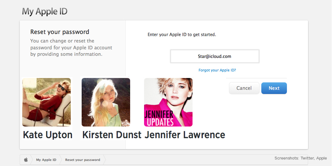The width and height of the screenshot is (332, 166).
Task: Click the Next button
Action: [274, 88]
